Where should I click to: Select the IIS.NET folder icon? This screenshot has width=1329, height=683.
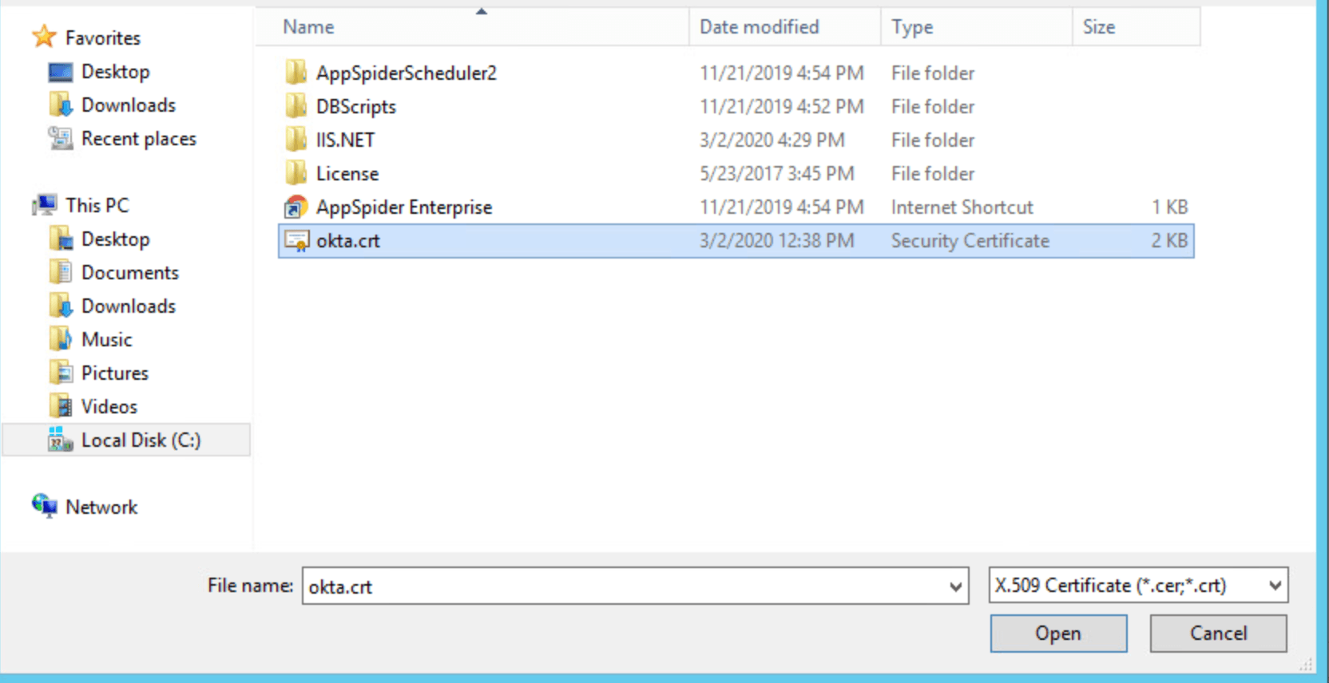coord(296,140)
